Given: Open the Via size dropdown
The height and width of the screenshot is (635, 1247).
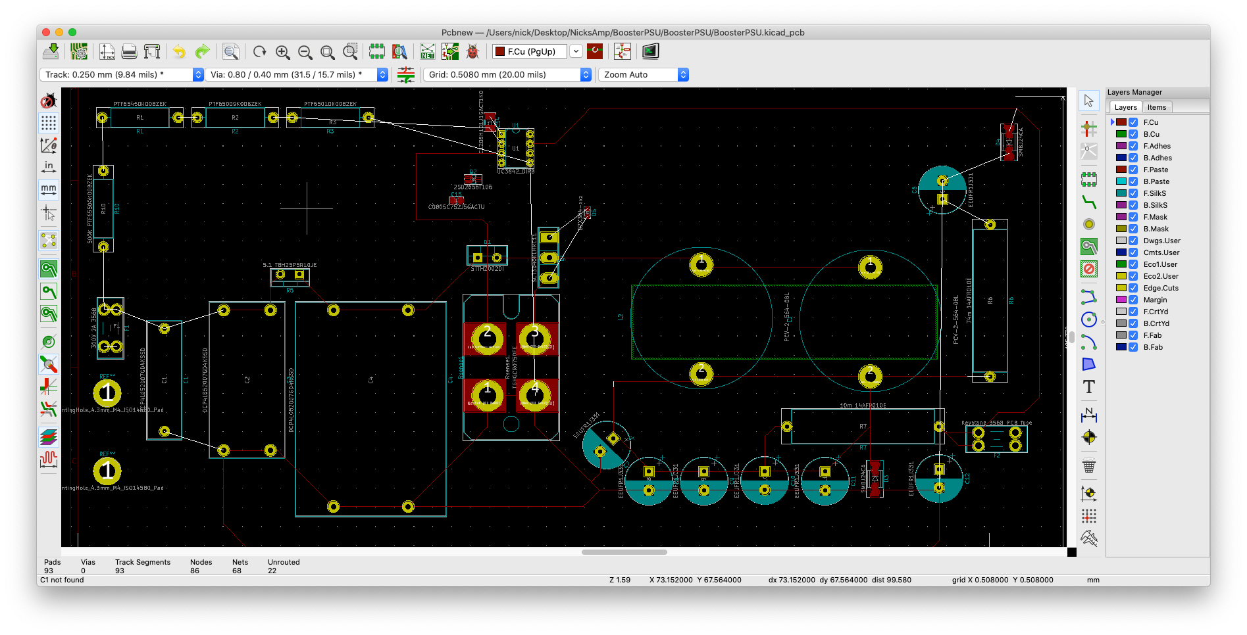Looking at the screenshot, I should [296, 75].
